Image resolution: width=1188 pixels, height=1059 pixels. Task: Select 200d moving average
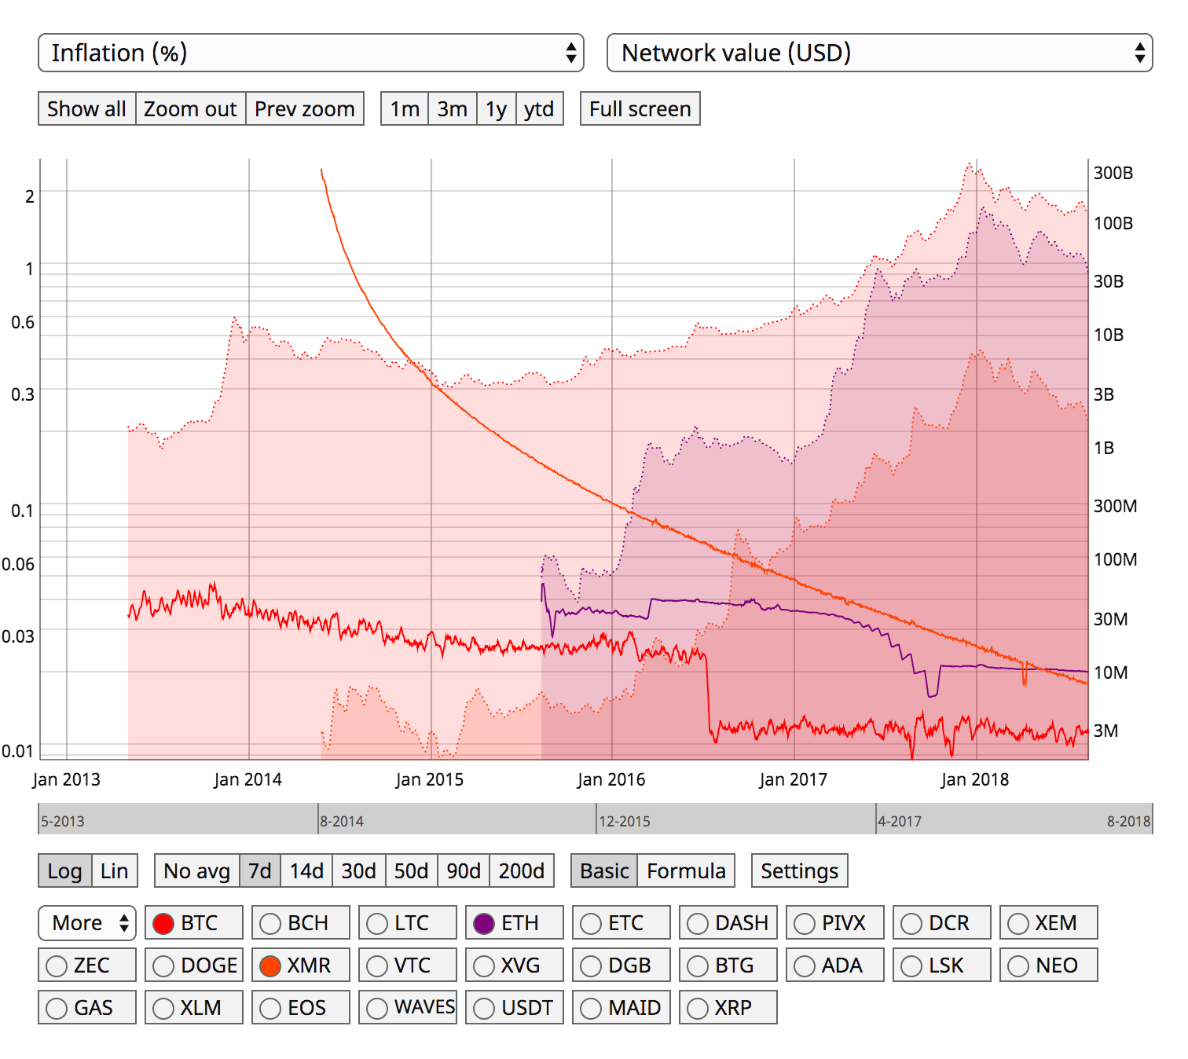click(522, 870)
